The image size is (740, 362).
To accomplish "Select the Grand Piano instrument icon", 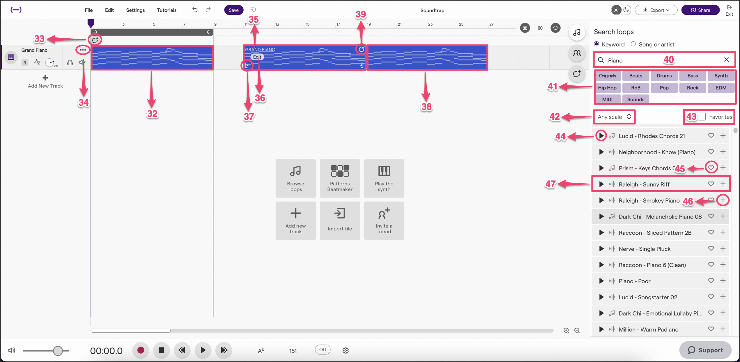I will click(11, 57).
